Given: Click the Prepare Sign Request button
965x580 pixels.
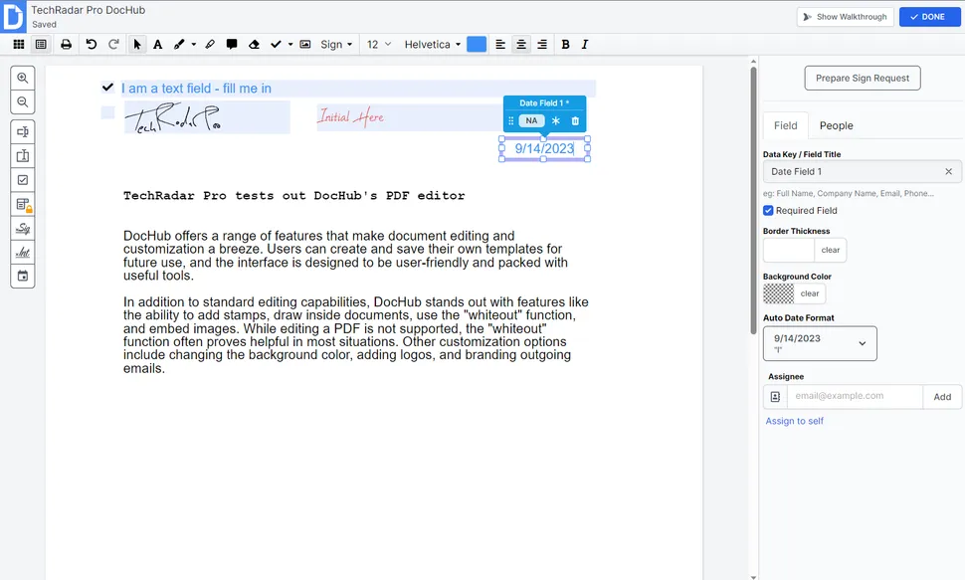Looking at the screenshot, I should pyautogui.click(x=863, y=79).
